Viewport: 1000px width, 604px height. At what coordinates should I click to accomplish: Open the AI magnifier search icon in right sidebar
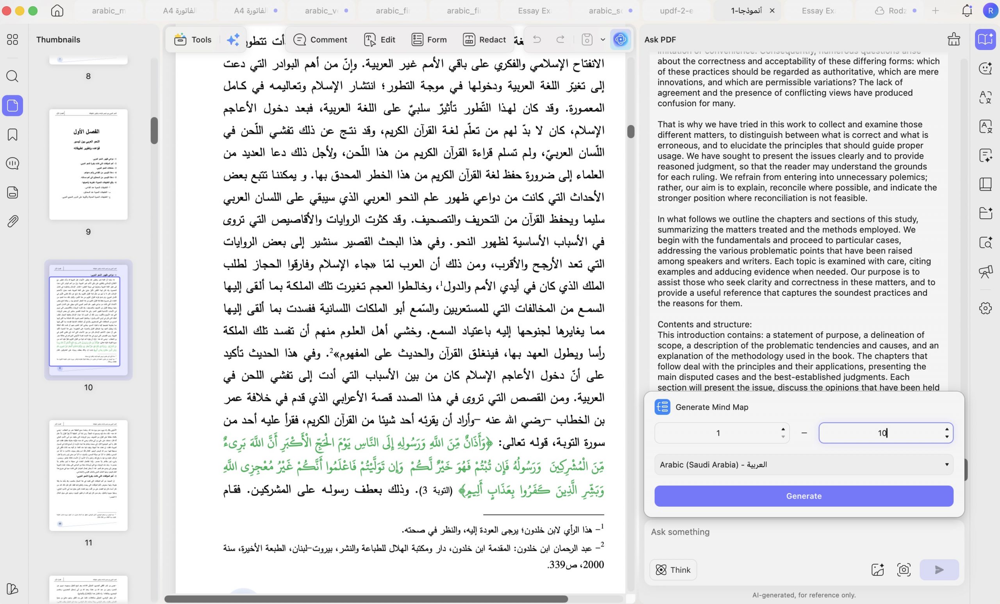[x=986, y=242]
